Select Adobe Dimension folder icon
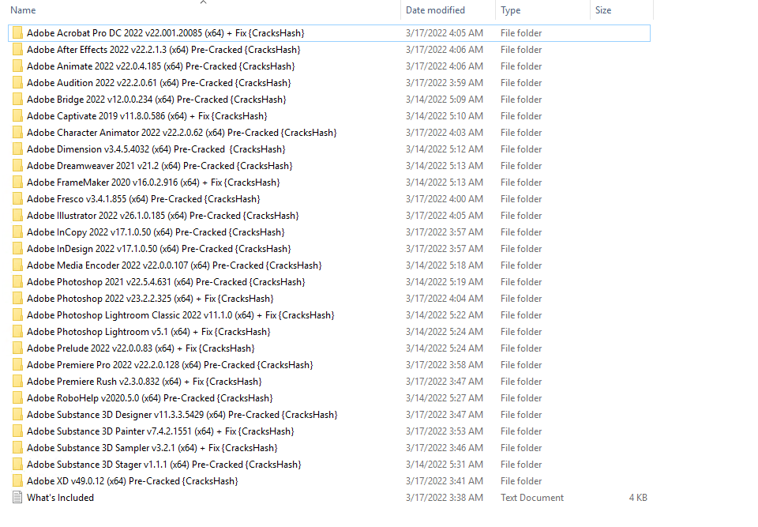758x527 pixels. pyautogui.click(x=17, y=149)
